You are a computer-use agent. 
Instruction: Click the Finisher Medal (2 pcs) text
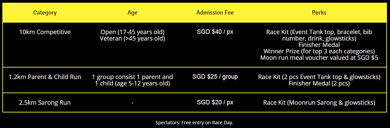click(319, 83)
